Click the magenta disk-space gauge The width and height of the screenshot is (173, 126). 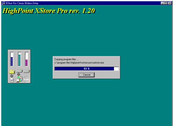pyautogui.click(x=26, y=59)
